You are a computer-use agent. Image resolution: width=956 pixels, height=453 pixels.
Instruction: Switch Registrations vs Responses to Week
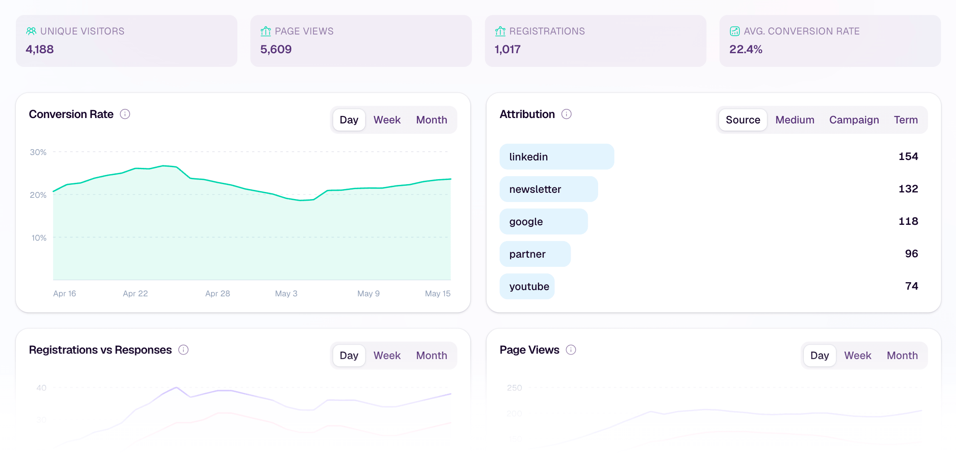click(387, 355)
